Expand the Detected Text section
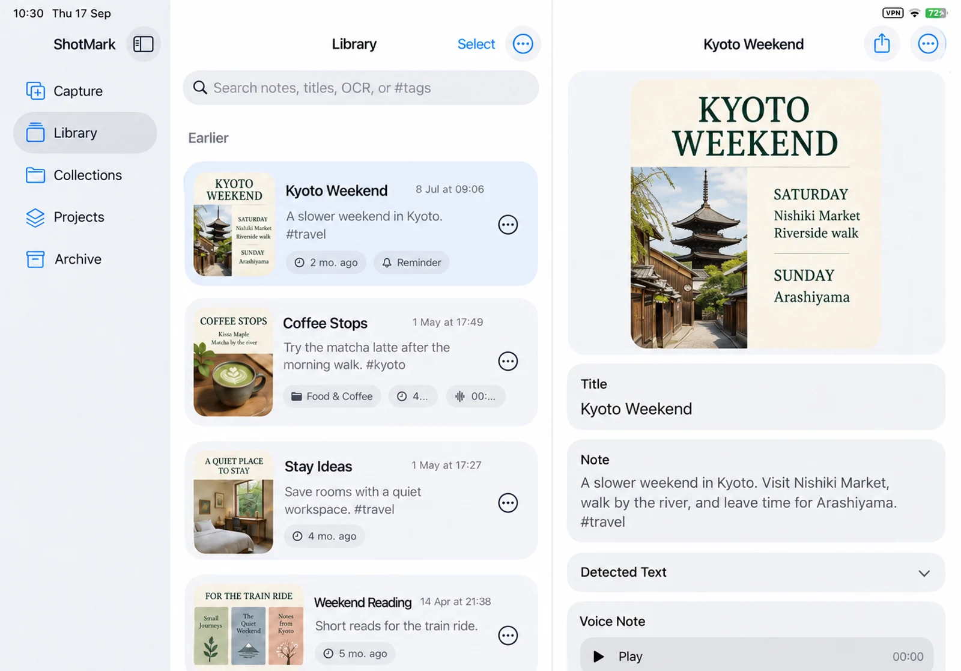Screen dimensions: 961x671 point(756,572)
